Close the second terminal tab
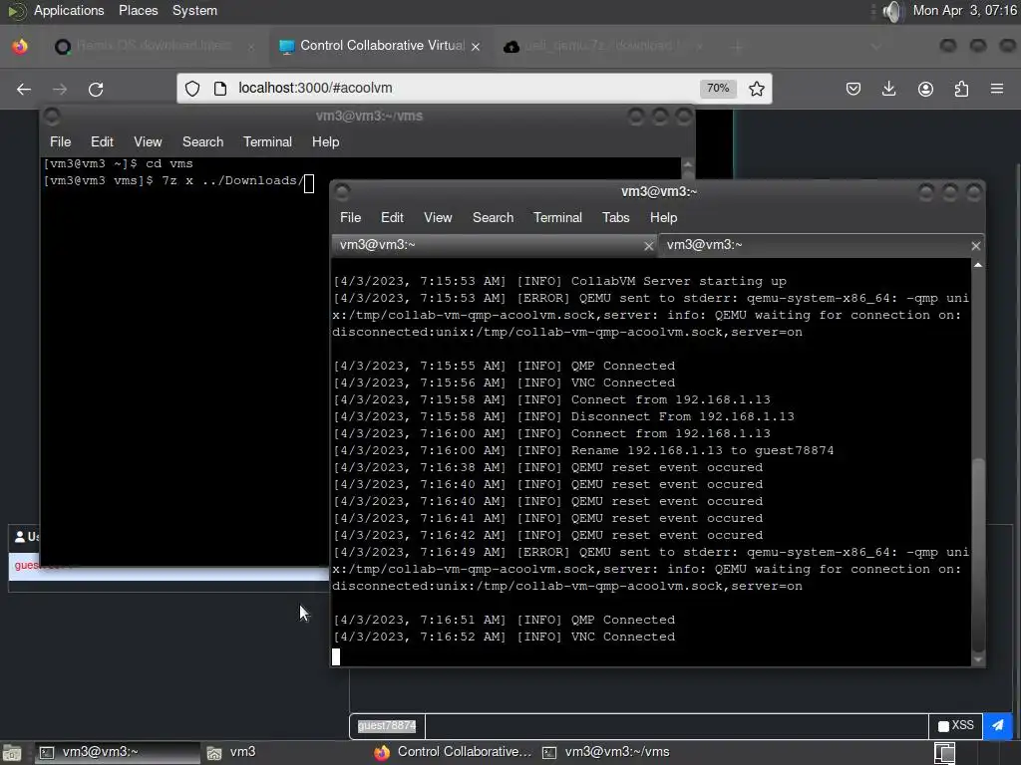Viewport: 1021px width, 765px height. point(975,246)
